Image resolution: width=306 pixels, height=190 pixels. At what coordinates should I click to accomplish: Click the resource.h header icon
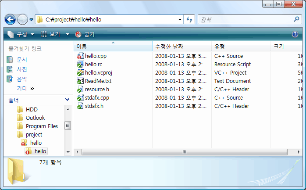pyautogui.click(x=80, y=90)
